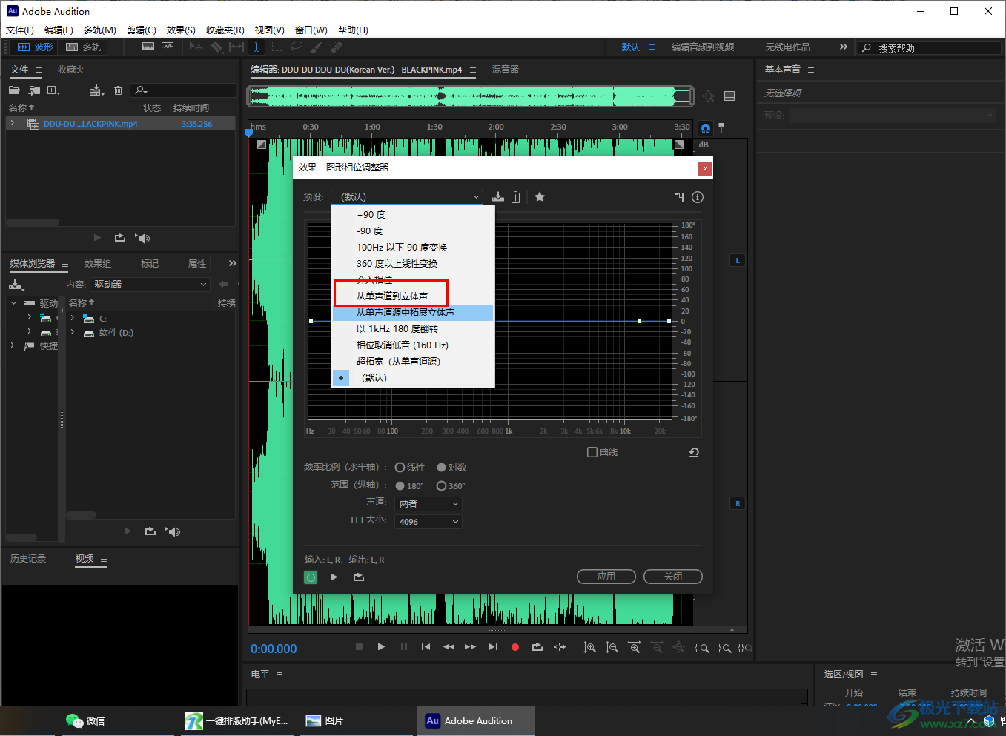The height and width of the screenshot is (736, 1006).
Task: Play preview in effect dialog
Action: tap(334, 577)
